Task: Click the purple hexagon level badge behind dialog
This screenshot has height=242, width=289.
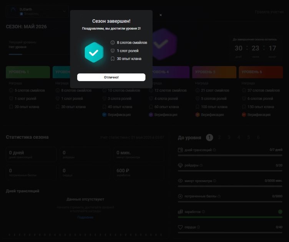Action: coord(164,44)
